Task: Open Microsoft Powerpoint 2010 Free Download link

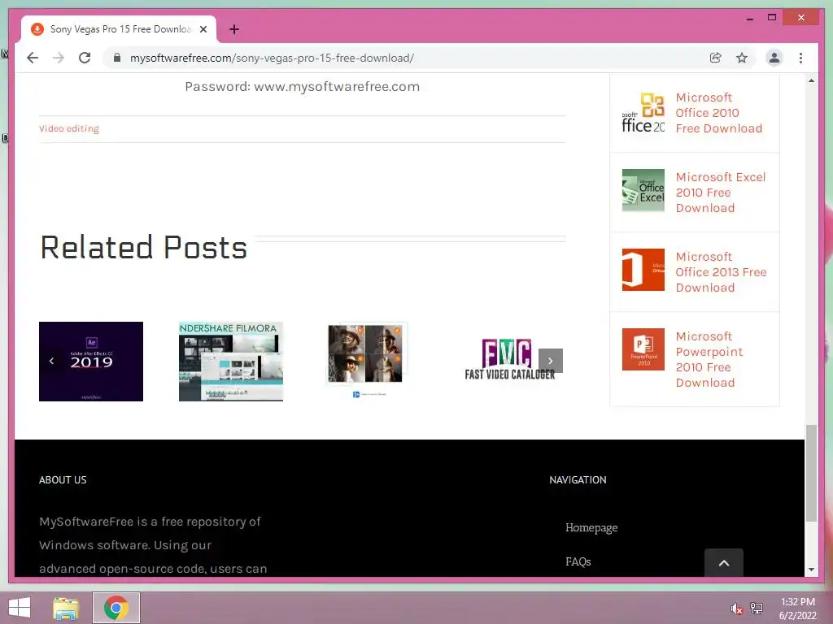Action: (x=709, y=359)
